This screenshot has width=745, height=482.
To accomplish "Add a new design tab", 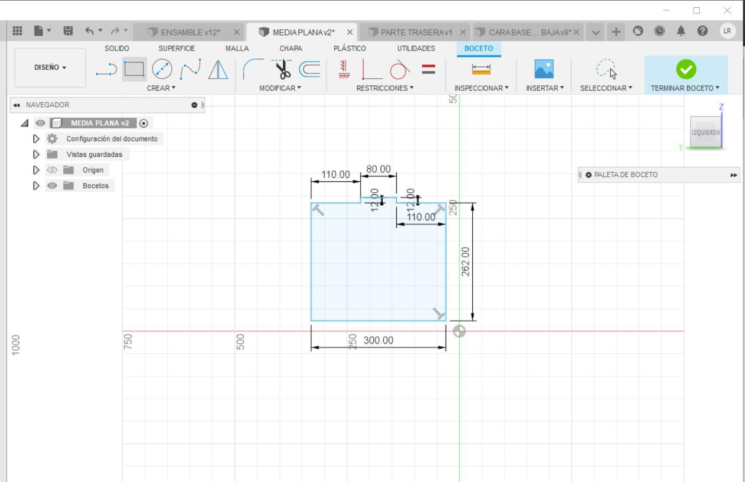I will pos(616,32).
